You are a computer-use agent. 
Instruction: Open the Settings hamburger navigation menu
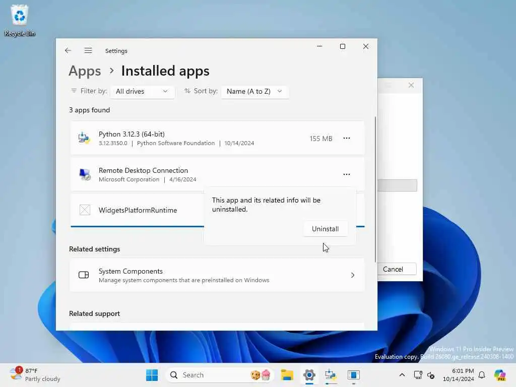(x=88, y=50)
